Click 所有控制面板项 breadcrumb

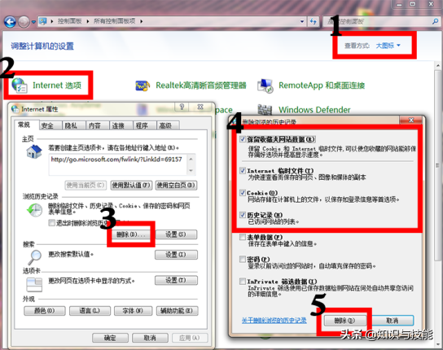pyautogui.click(x=115, y=21)
